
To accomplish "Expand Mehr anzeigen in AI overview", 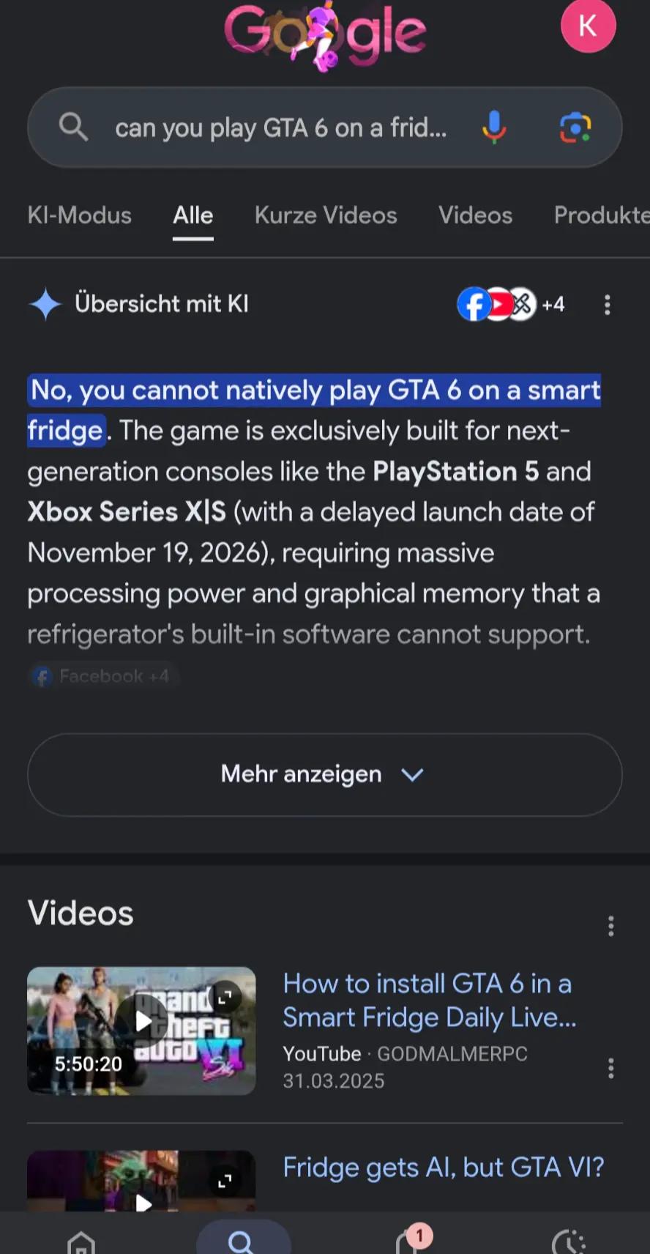I will (x=324, y=774).
